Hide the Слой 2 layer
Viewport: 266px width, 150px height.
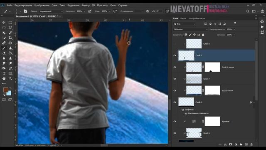coord(175,102)
